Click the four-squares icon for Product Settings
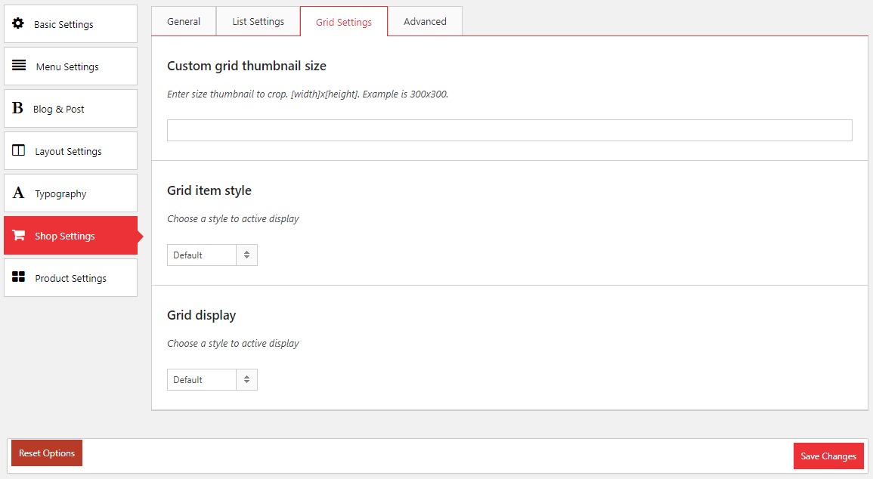This screenshot has width=873, height=479. tap(19, 277)
